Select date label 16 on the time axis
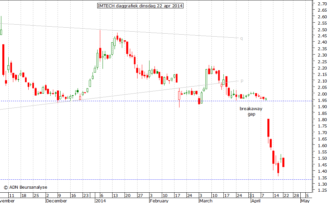The width and height of the screenshot is (328, 203). [x=73, y=195]
